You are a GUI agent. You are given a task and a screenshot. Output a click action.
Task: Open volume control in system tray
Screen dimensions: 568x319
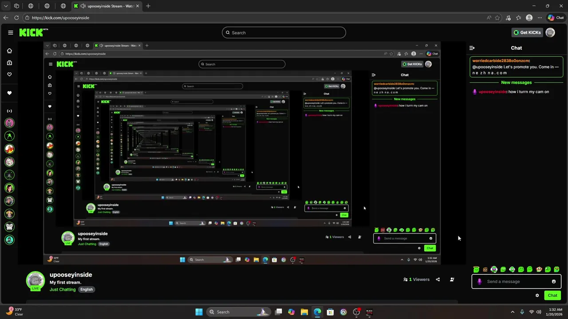[x=538, y=312]
